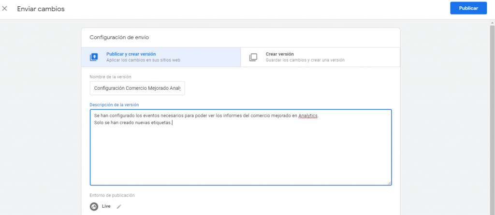The width and height of the screenshot is (495, 215).
Task: Click the Guardar los cambios y crear una versión text
Action: [x=305, y=60]
